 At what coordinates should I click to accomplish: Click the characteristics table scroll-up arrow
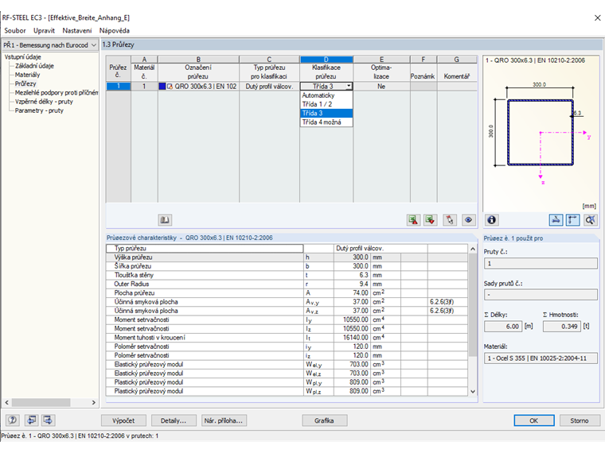tap(473, 249)
